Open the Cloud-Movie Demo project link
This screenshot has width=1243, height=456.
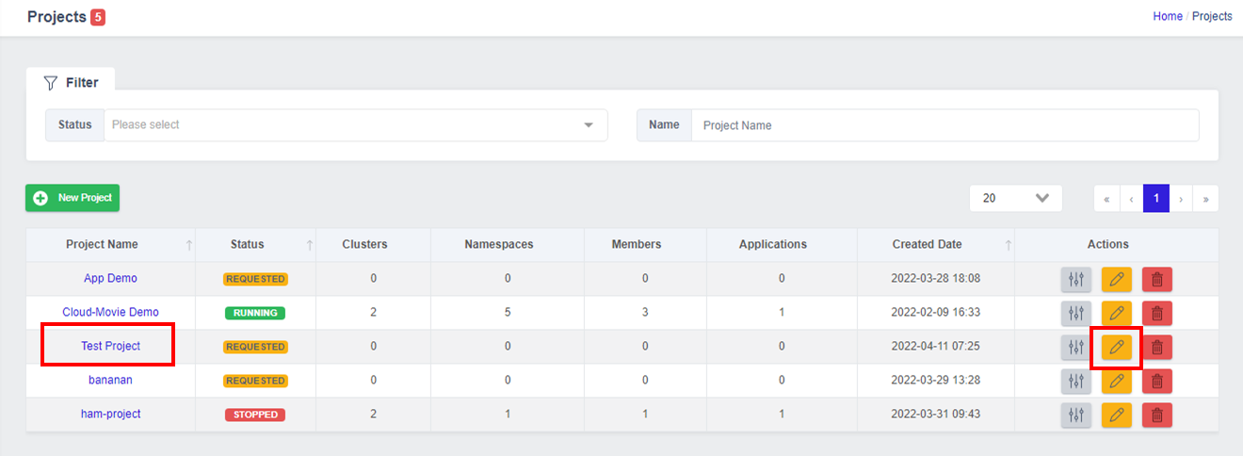(x=110, y=313)
